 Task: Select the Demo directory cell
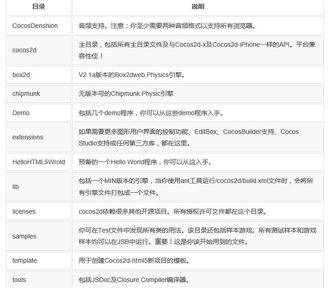[x=39, y=113]
